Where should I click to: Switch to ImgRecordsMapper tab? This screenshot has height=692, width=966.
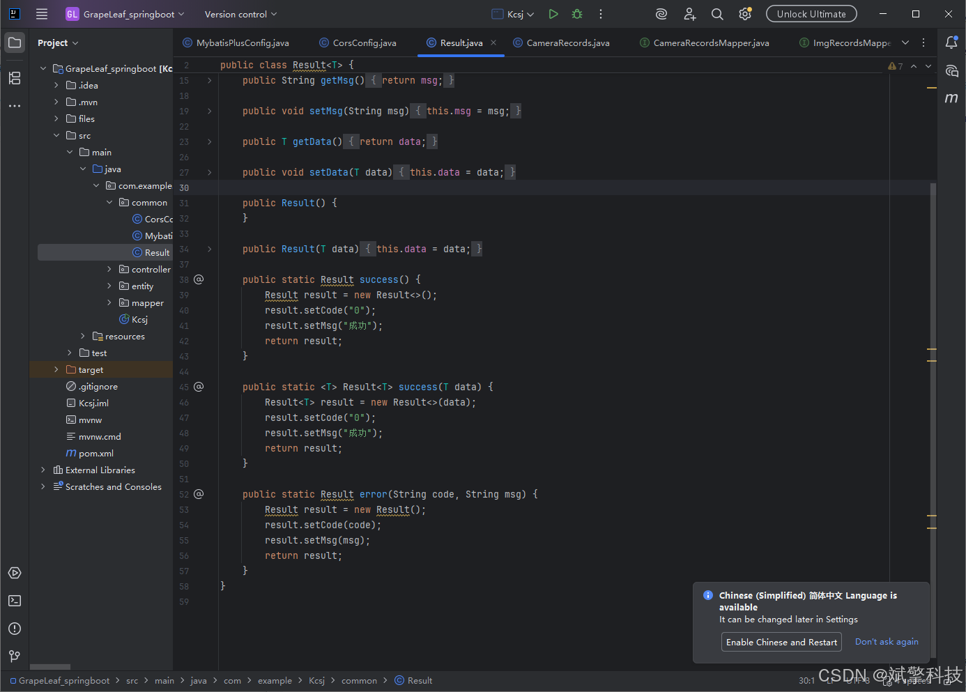click(845, 43)
